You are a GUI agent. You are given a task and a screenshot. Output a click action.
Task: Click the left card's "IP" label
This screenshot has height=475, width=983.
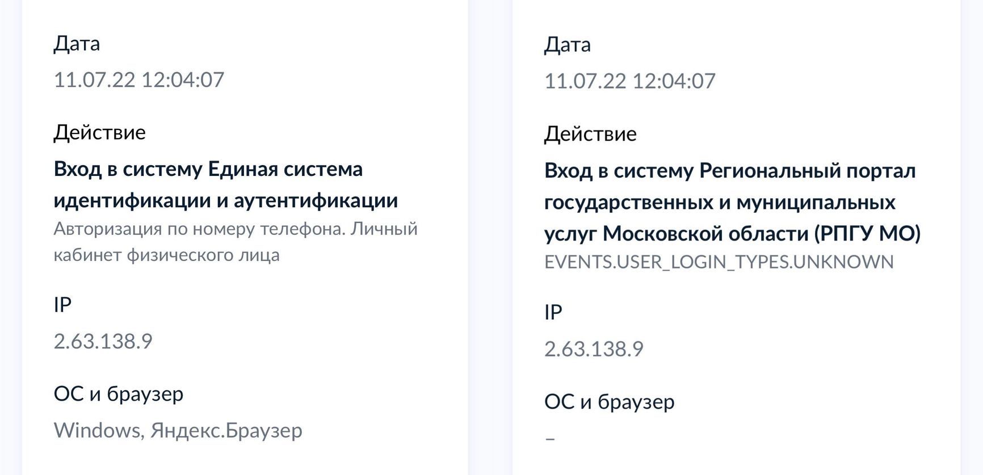tap(62, 305)
